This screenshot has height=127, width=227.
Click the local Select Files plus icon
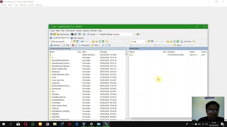tap(103, 45)
